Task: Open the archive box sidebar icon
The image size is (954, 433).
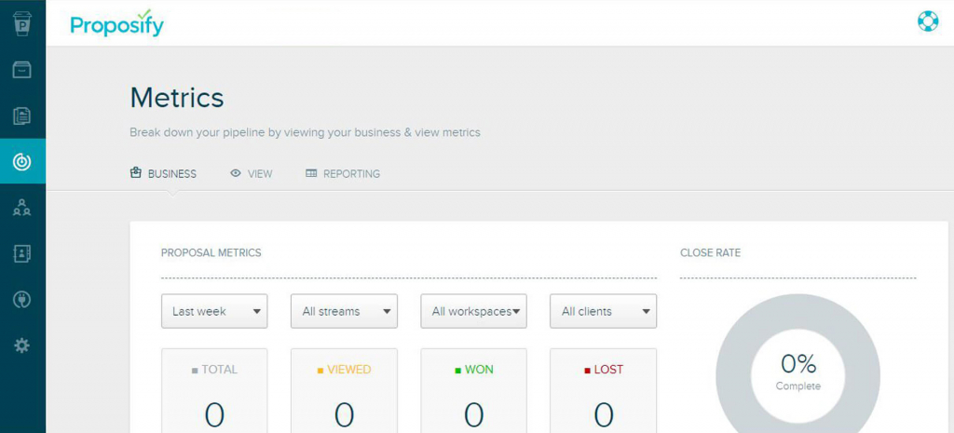Action: pos(22,70)
